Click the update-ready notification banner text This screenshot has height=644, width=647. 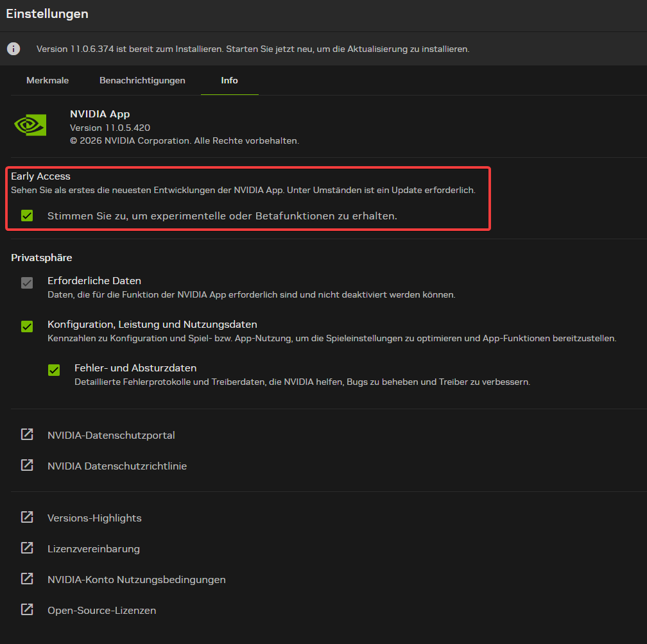click(253, 49)
